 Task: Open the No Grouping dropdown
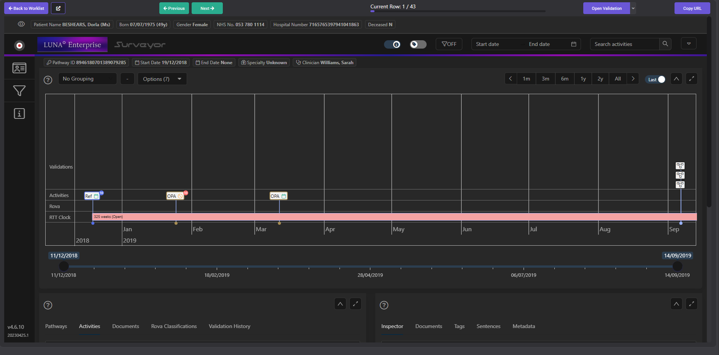87,79
